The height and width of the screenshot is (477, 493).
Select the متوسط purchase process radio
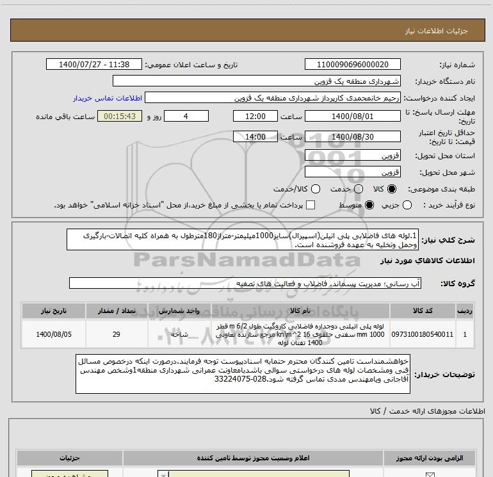[x=369, y=205]
